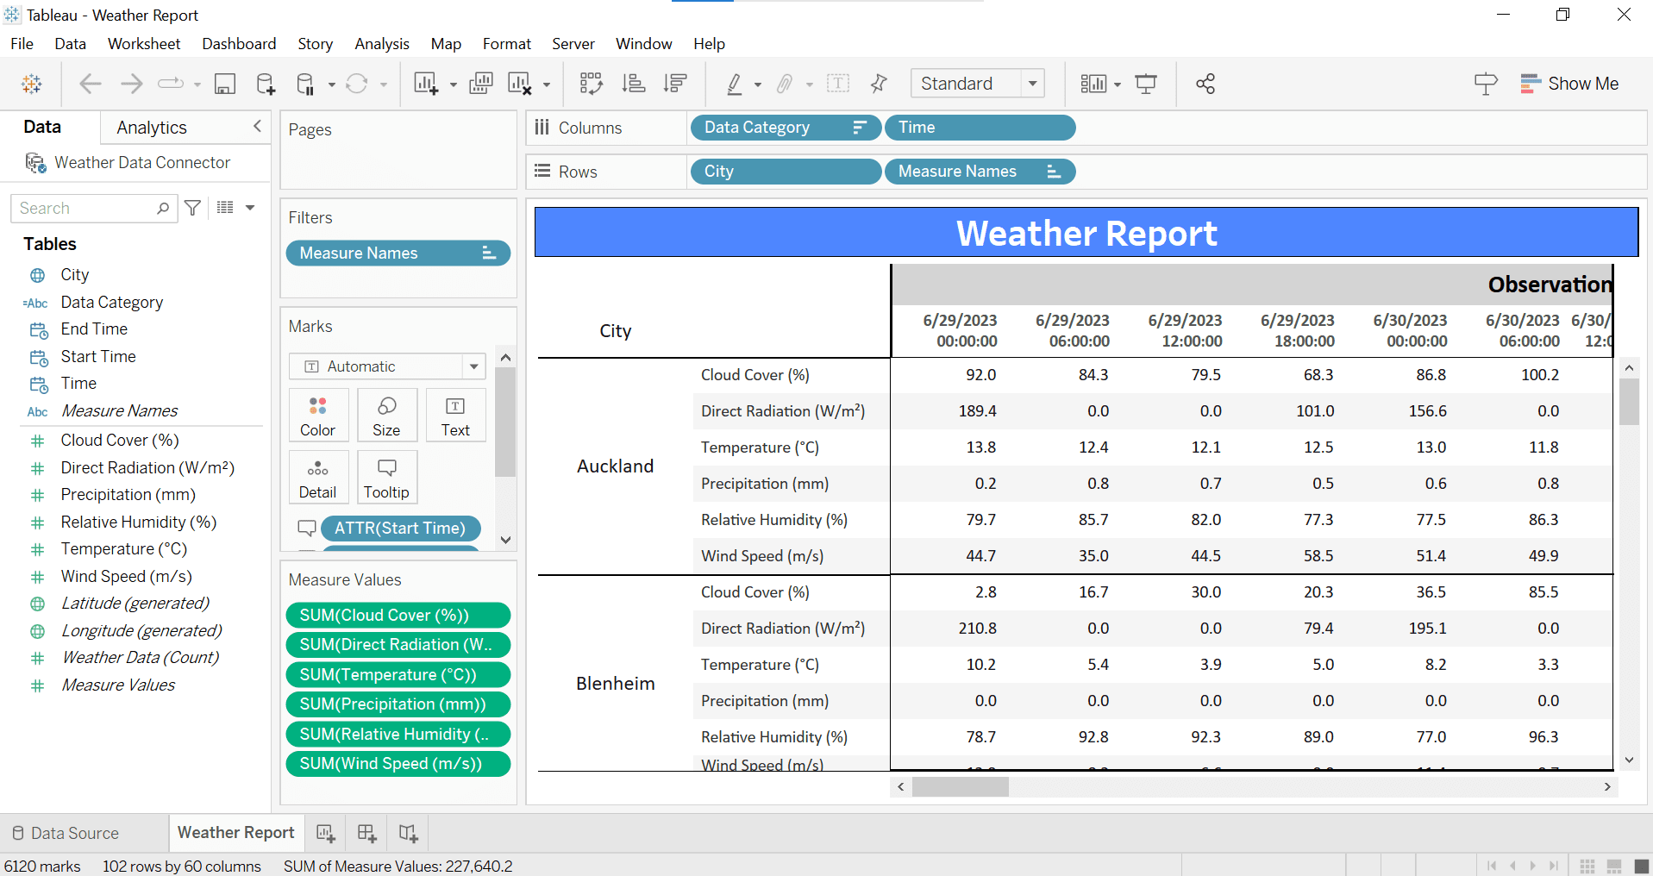
Task: Click the horizontal scrollbar thumb under table
Action: [x=960, y=786]
